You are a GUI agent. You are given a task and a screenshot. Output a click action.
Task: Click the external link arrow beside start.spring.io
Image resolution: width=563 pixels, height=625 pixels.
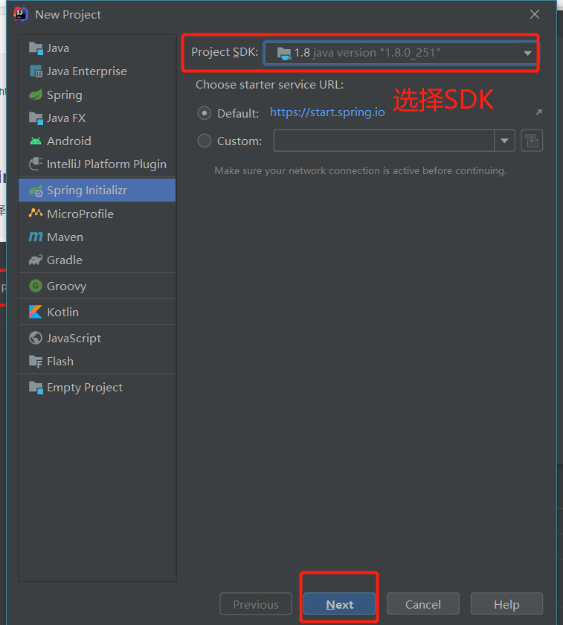coord(538,112)
